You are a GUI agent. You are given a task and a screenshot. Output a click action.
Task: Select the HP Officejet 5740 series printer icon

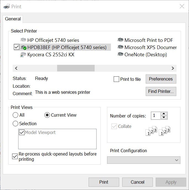[x=23, y=40]
